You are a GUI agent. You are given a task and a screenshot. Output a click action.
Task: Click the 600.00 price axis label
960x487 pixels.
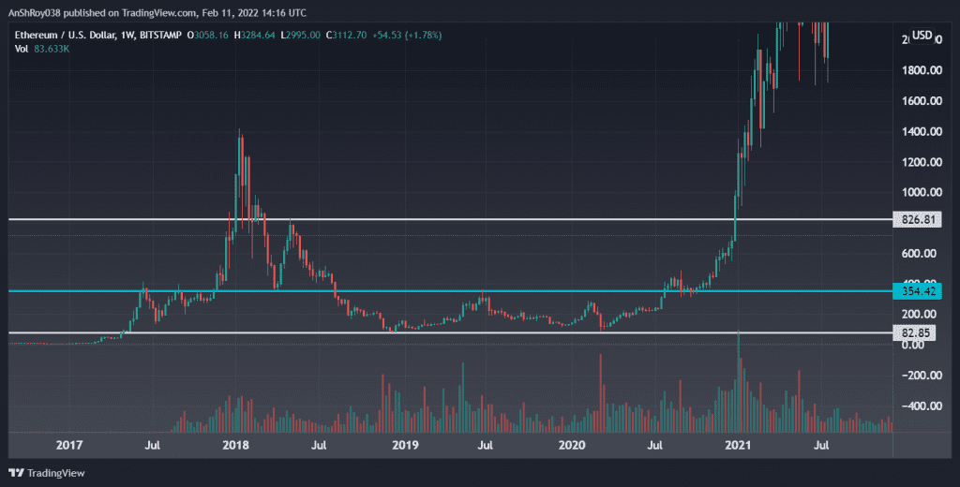[919, 253]
